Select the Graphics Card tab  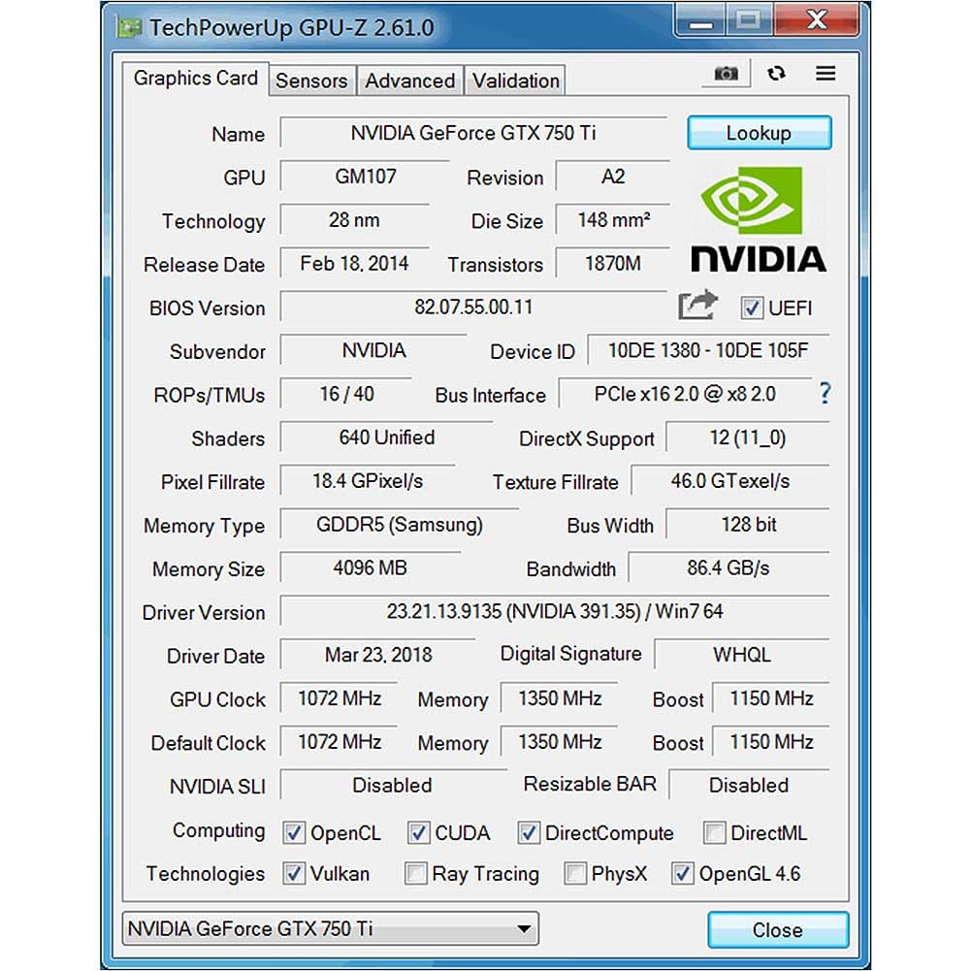tap(196, 79)
